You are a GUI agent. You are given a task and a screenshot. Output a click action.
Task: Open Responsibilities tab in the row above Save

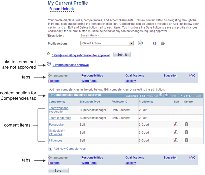[92, 158]
